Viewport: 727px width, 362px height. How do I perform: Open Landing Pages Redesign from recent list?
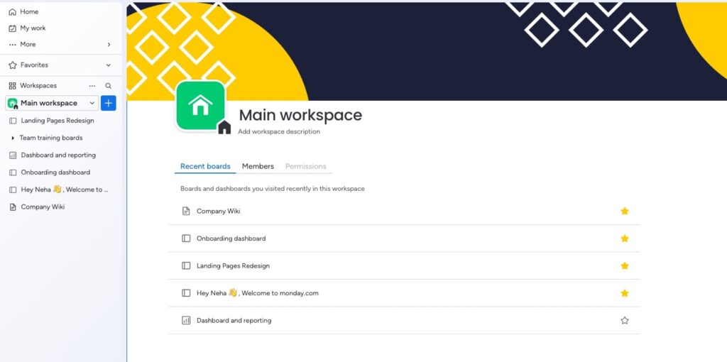[x=233, y=266]
